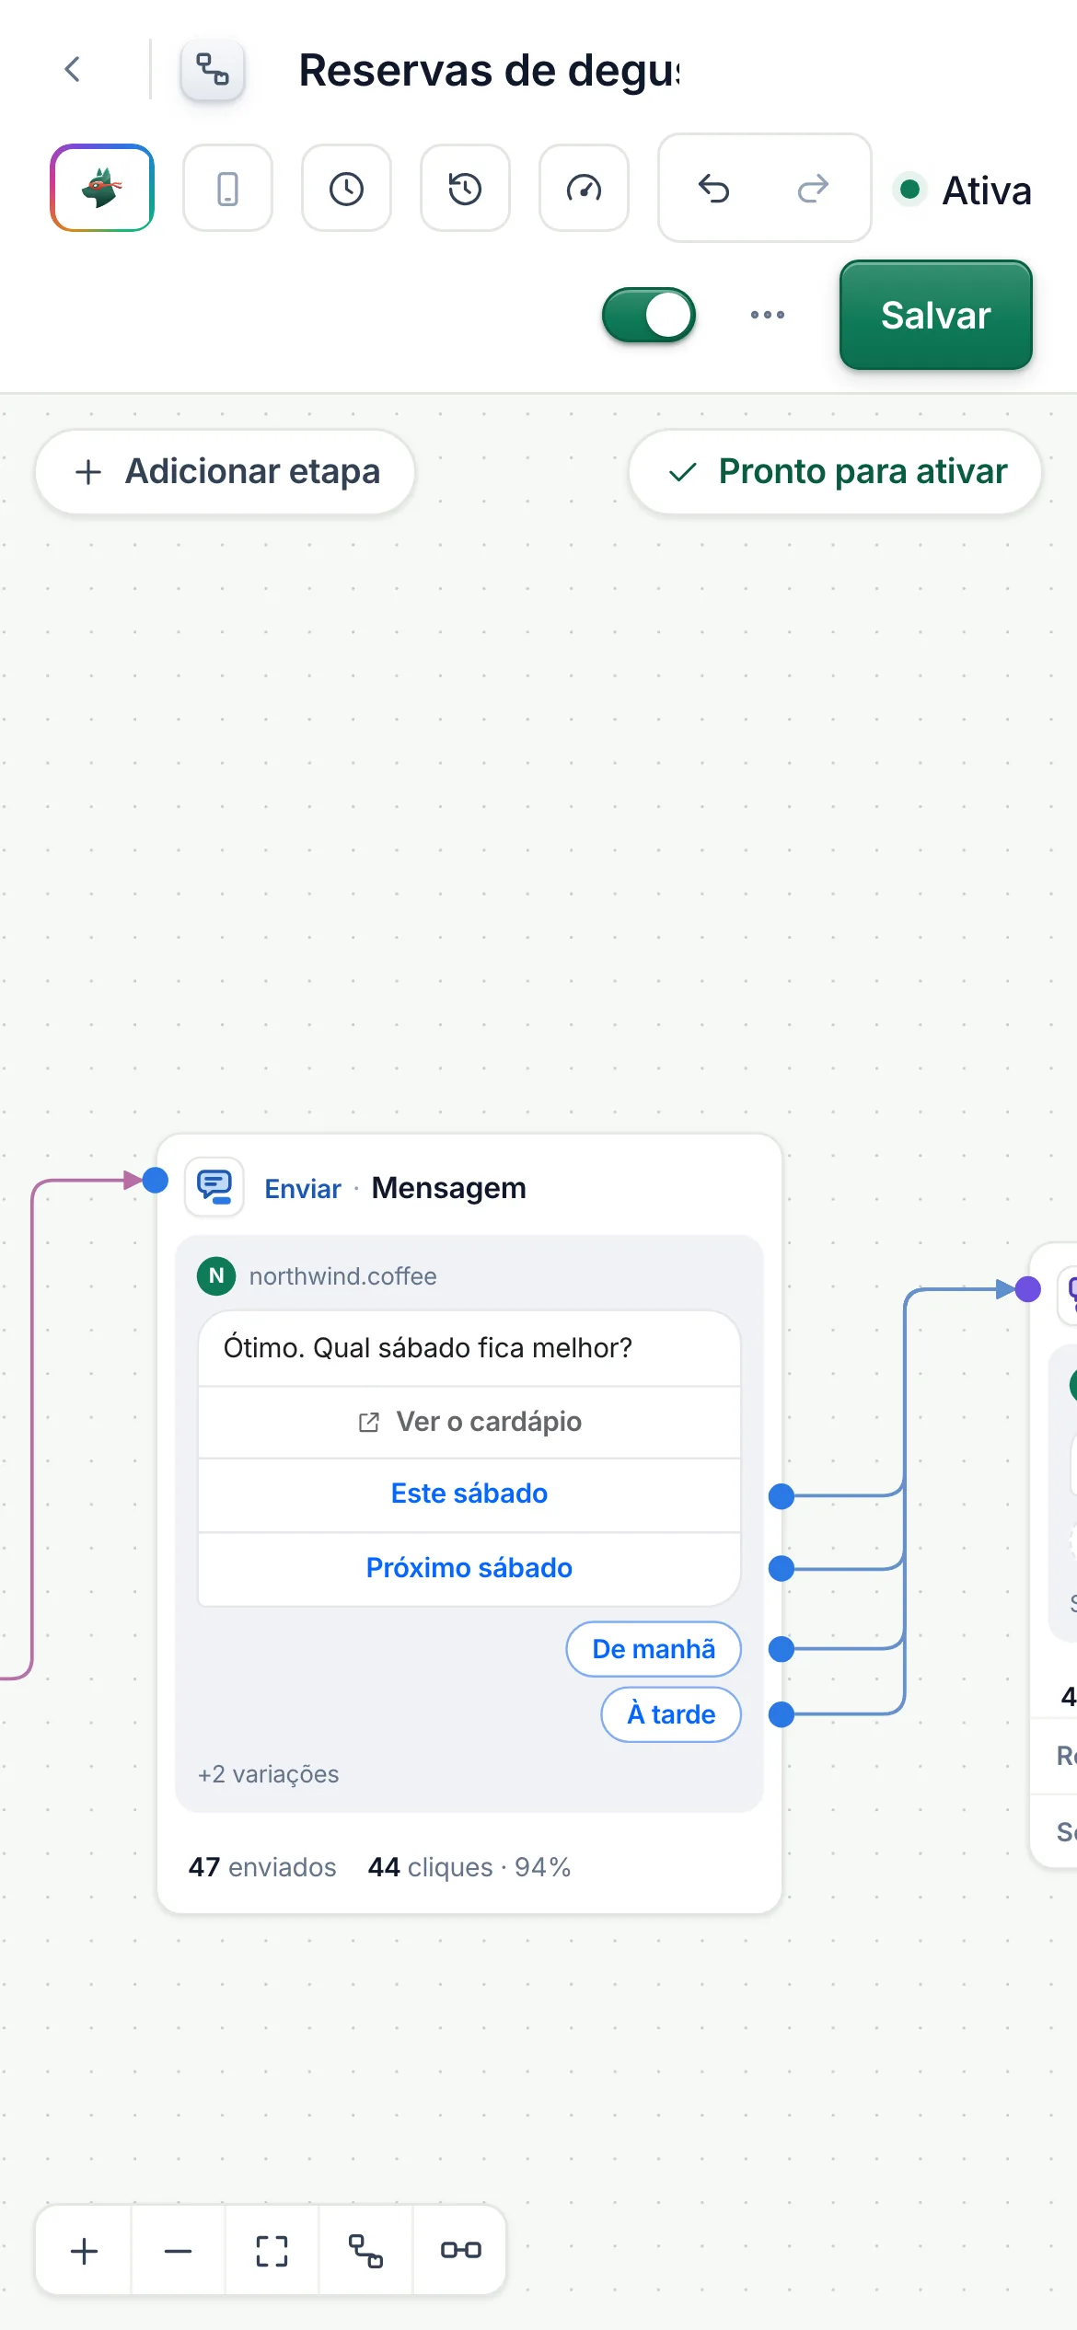
Task: Undo the last change
Action: pyautogui.click(x=713, y=189)
